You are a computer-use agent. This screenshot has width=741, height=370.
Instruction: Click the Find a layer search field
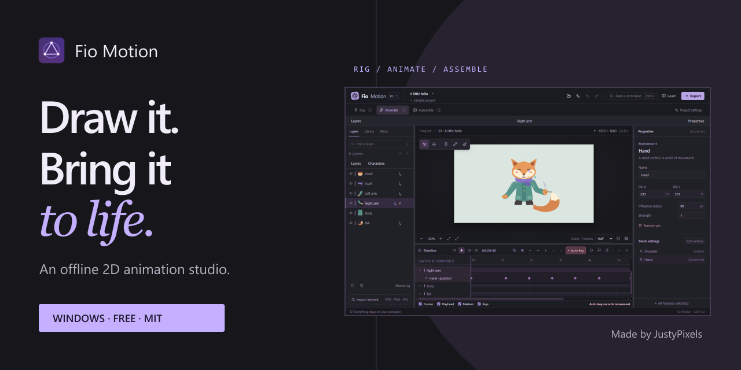[380, 143]
